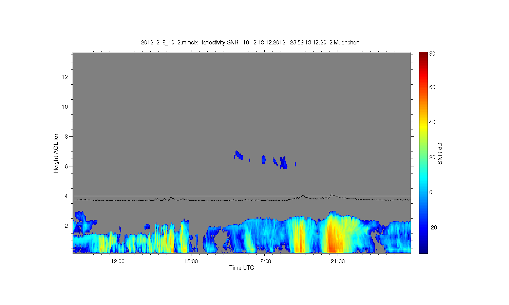The width and height of the screenshot is (509, 305).
Task: Click the colorbar value 0
Action: (431, 192)
